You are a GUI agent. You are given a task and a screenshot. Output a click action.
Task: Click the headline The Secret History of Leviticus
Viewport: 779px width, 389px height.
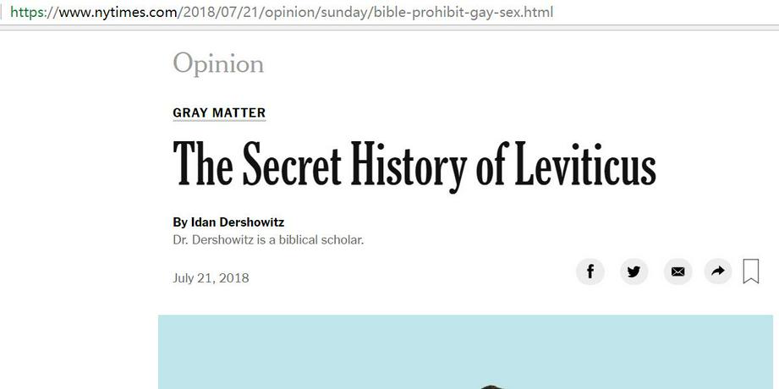[414, 165]
